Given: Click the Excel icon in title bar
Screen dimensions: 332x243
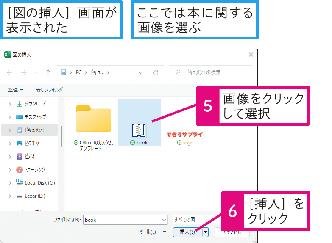Looking at the screenshot, I should pos(7,55).
